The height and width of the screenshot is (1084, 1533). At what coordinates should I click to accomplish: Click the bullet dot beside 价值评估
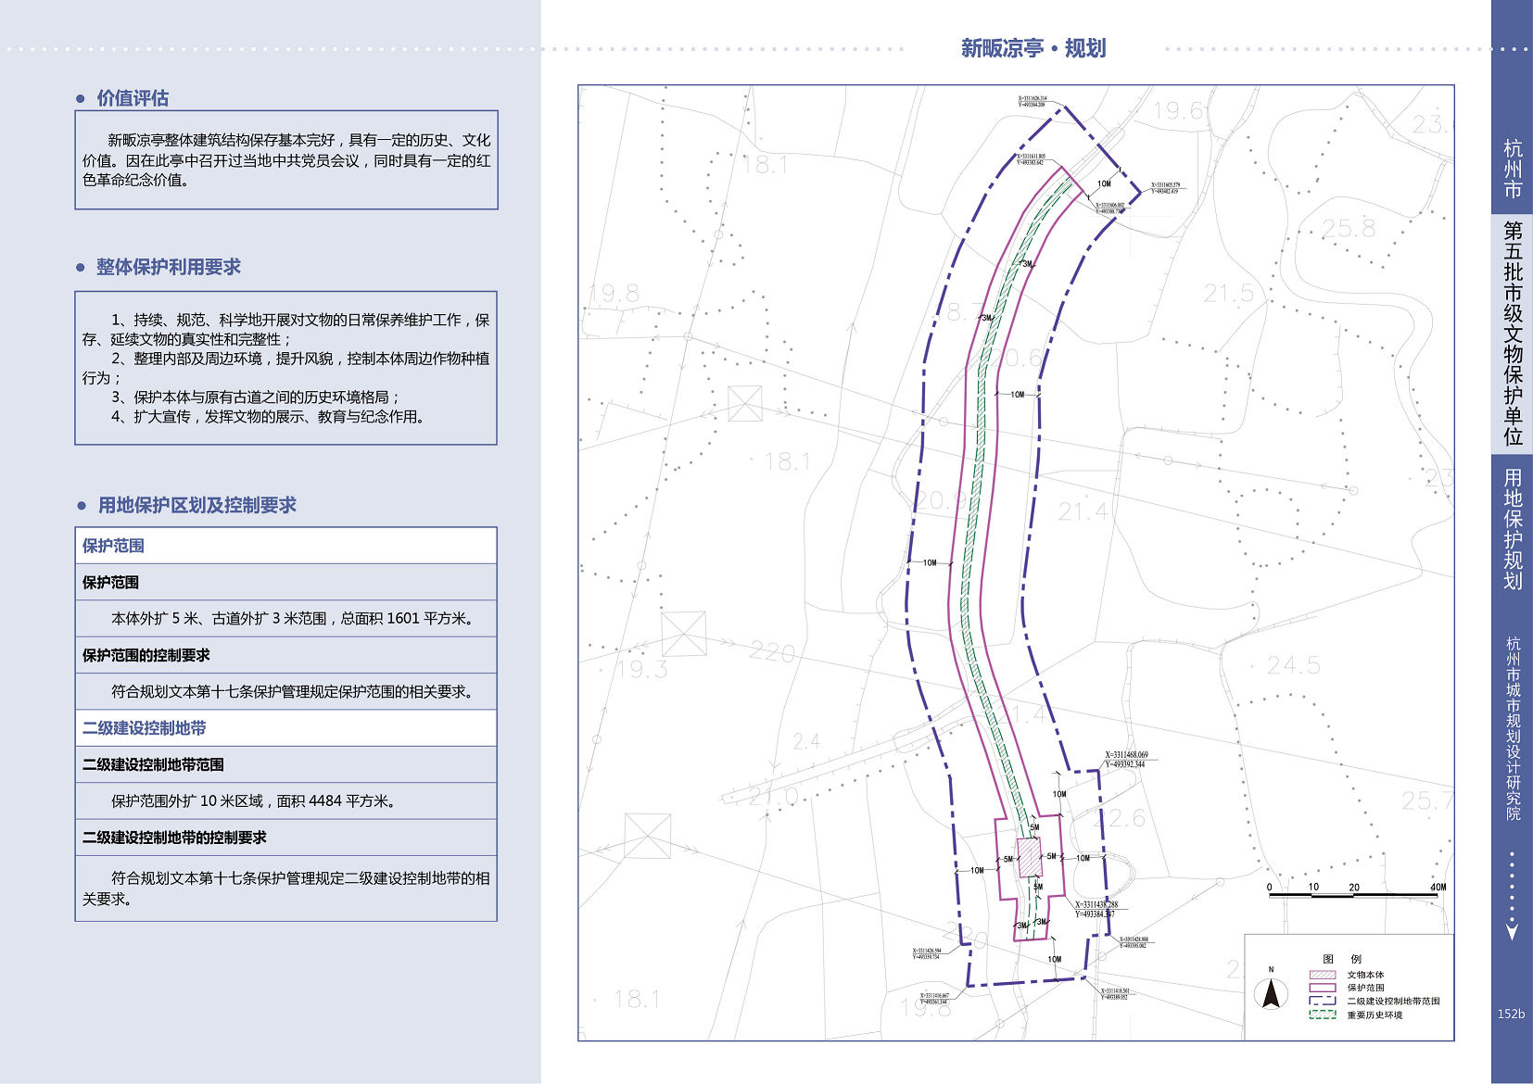point(81,99)
